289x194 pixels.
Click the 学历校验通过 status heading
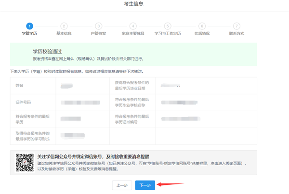point(47,52)
